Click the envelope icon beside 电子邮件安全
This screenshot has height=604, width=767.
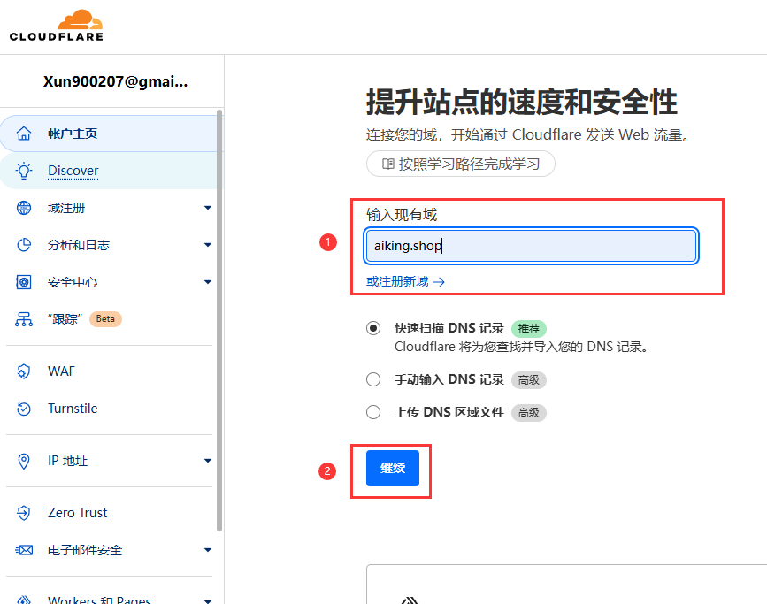pos(24,550)
